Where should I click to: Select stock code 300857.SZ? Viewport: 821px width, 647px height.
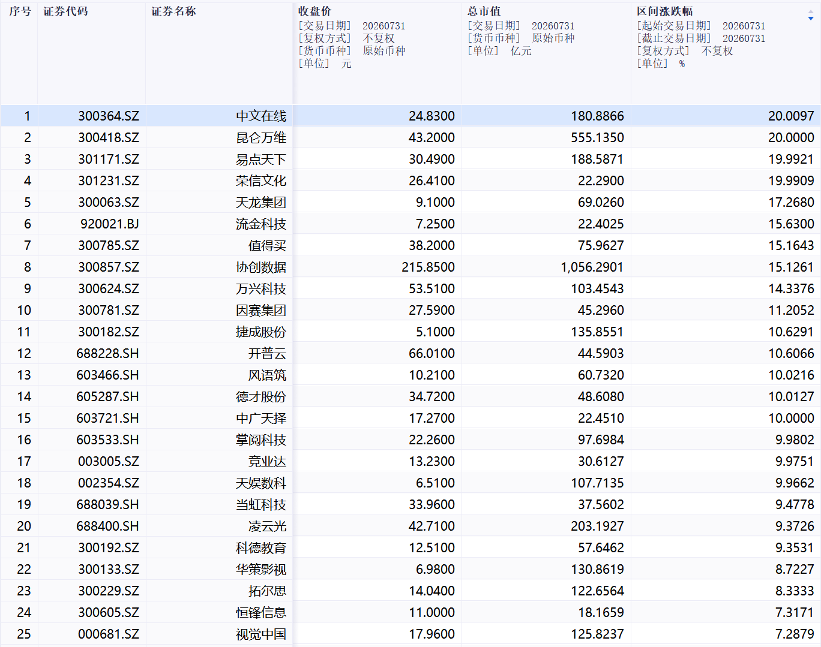coord(109,267)
